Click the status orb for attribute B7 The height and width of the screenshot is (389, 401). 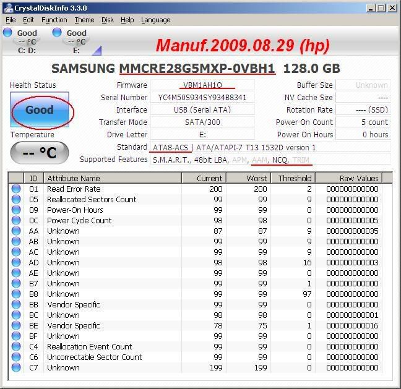click(16, 283)
